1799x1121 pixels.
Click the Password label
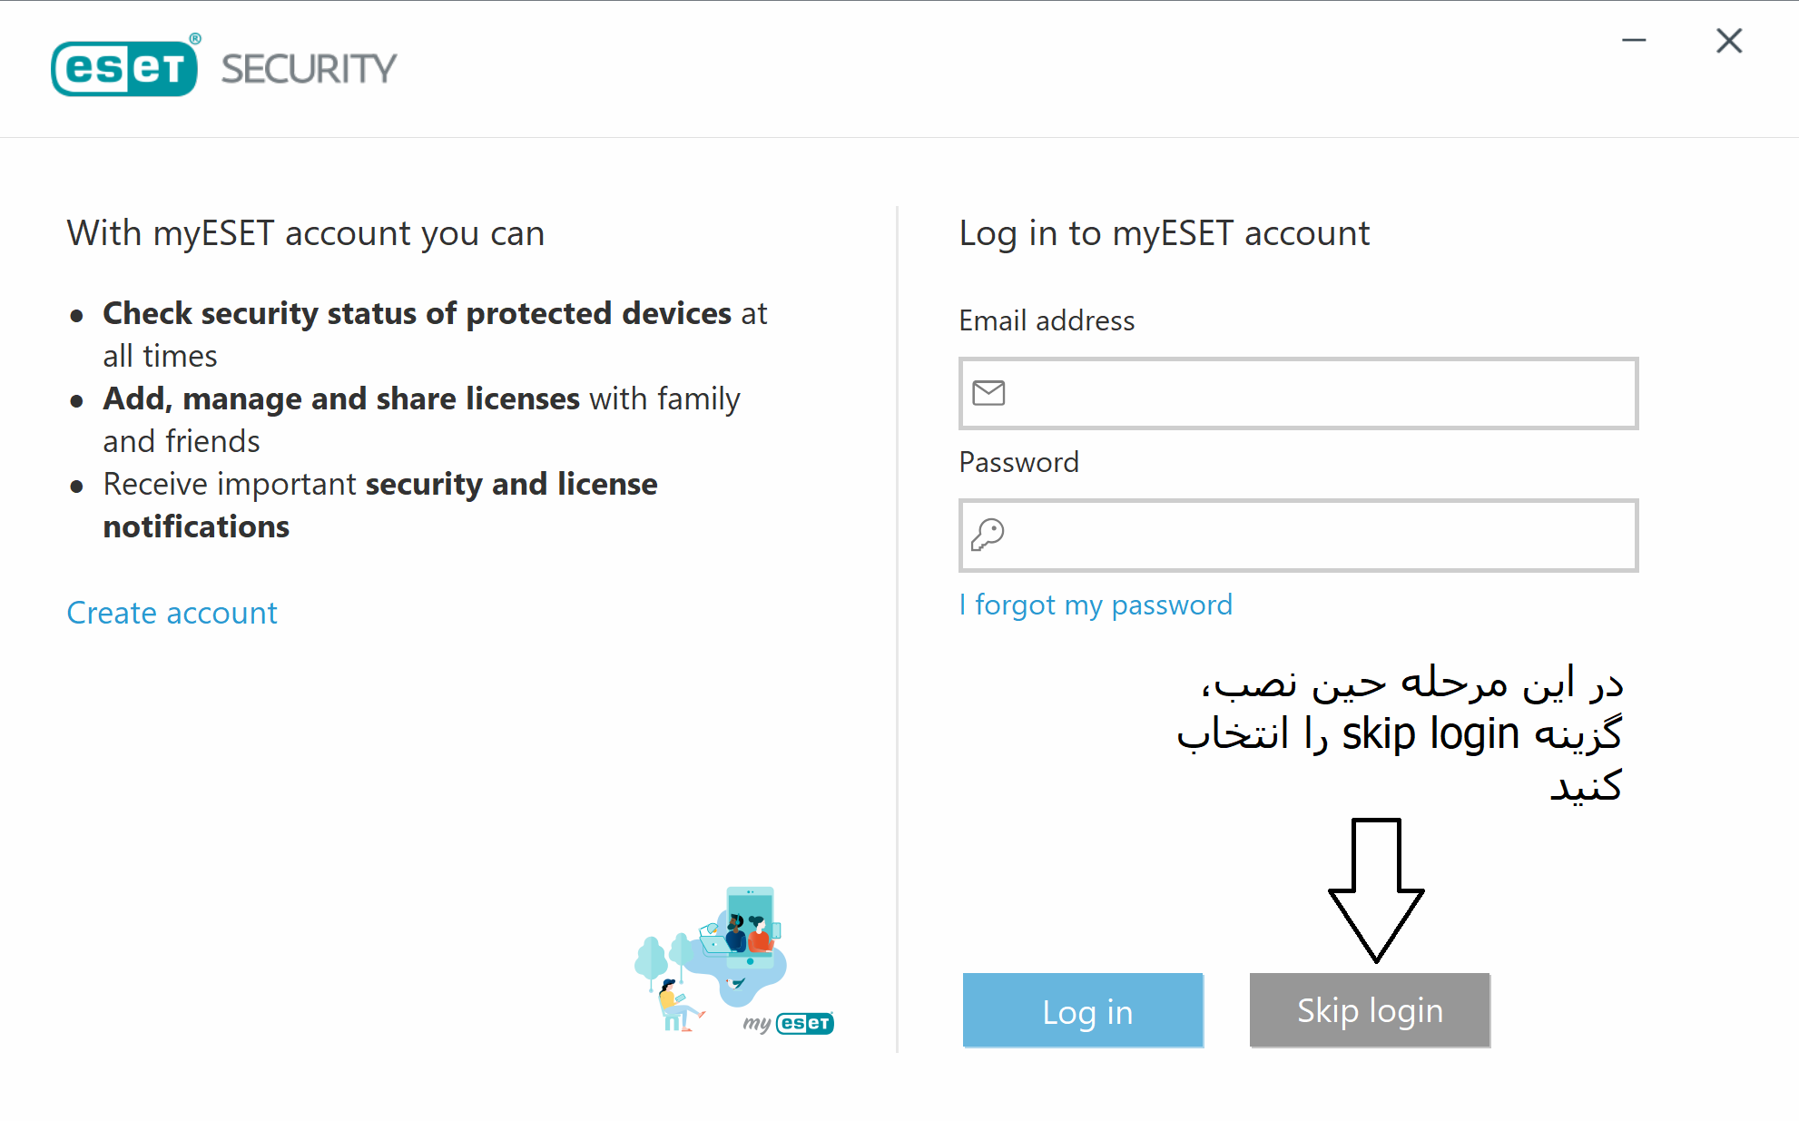click(x=1018, y=462)
